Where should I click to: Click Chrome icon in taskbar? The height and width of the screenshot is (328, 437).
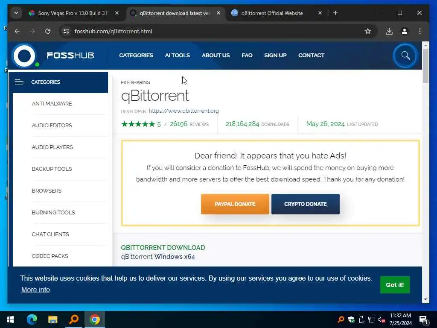click(x=95, y=319)
